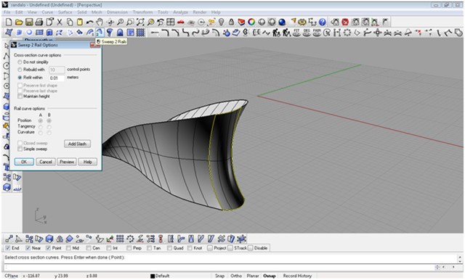Image resolution: width=465 pixels, height=280 pixels.
Task: Click Record History in the status bar
Action: click(297, 276)
